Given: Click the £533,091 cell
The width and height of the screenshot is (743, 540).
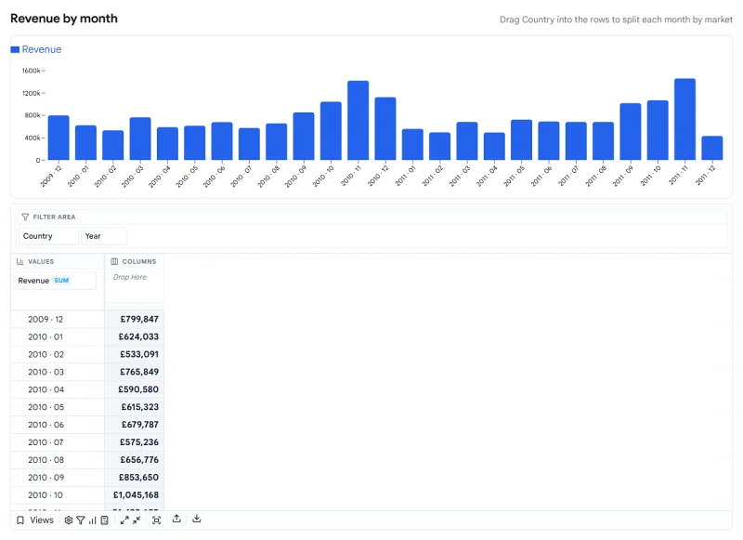Looking at the screenshot, I should (x=134, y=354).
